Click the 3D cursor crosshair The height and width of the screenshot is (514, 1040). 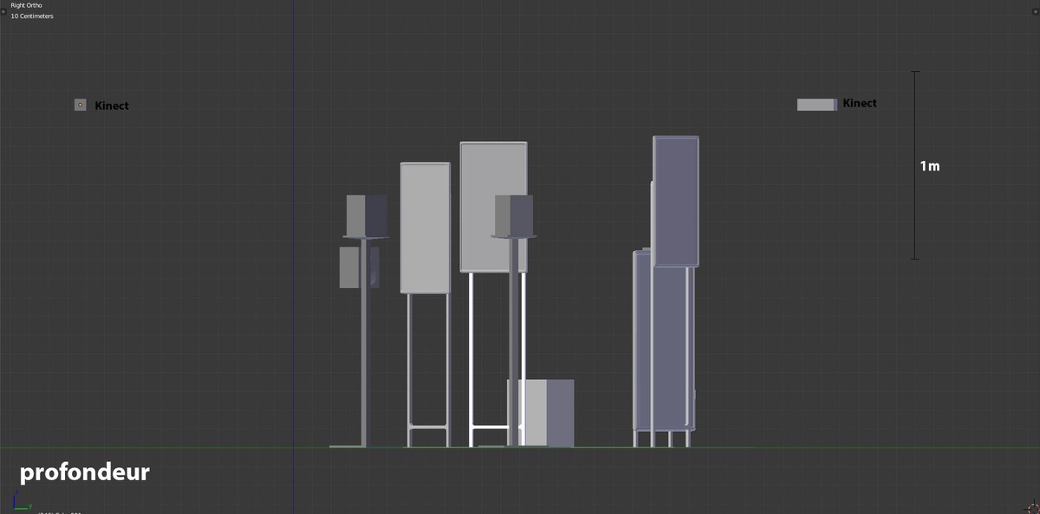point(1032,506)
